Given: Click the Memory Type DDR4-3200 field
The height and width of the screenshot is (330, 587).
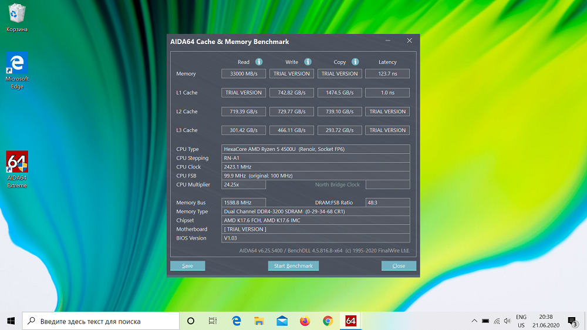Looking at the screenshot, I should point(316,211).
